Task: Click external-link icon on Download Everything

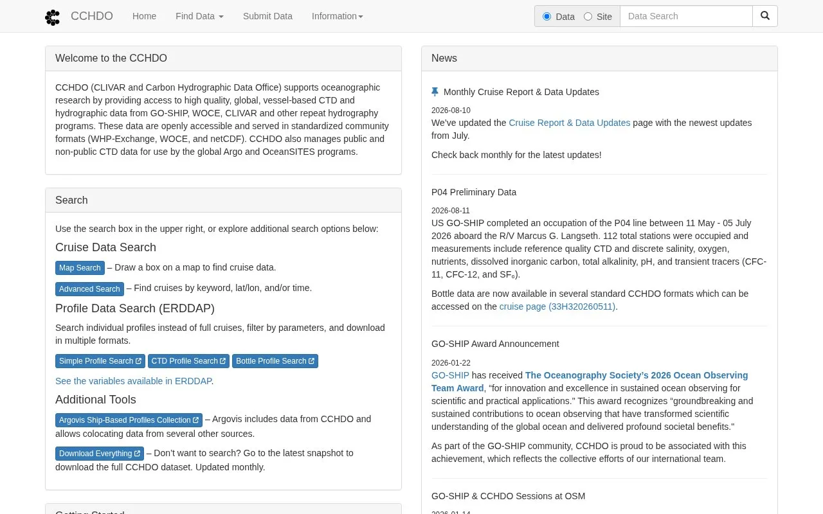Action: [x=137, y=454]
